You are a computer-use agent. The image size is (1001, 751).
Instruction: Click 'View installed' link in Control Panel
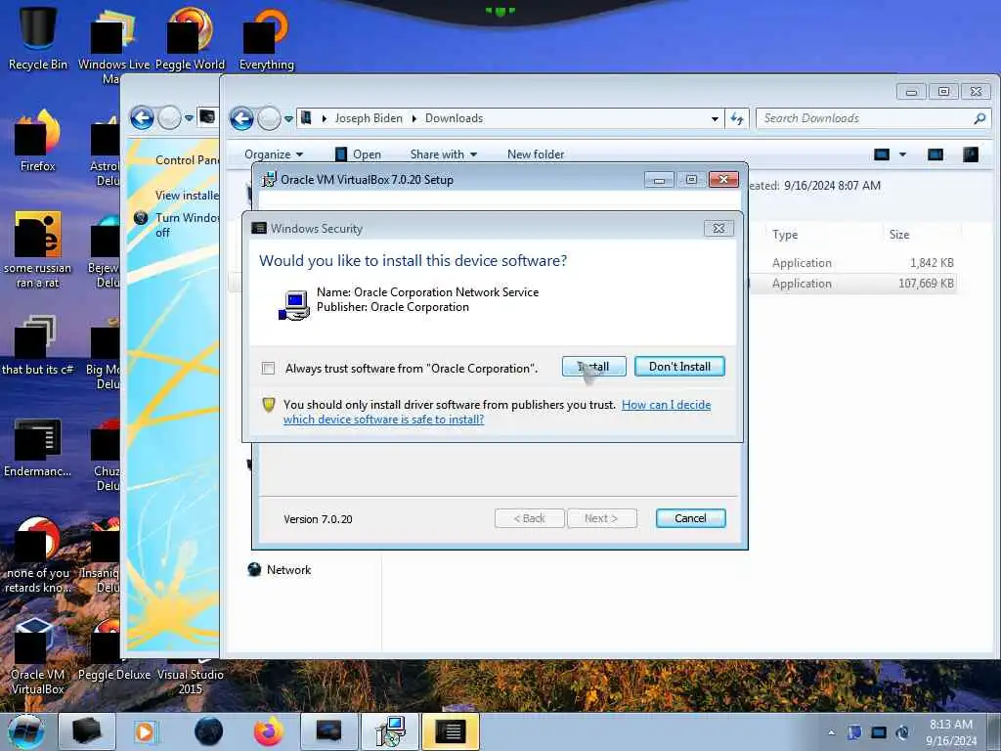click(187, 196)
